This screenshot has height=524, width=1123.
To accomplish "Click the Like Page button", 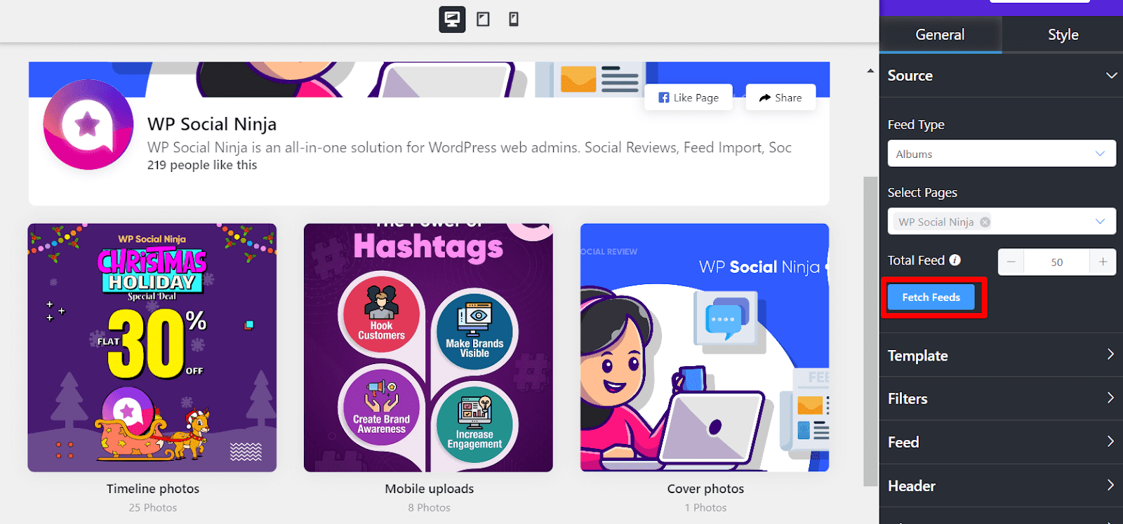I will point(689,98).
